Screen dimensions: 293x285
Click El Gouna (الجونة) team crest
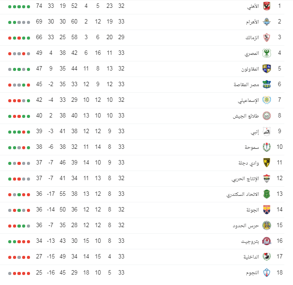[x=266, y=210]
